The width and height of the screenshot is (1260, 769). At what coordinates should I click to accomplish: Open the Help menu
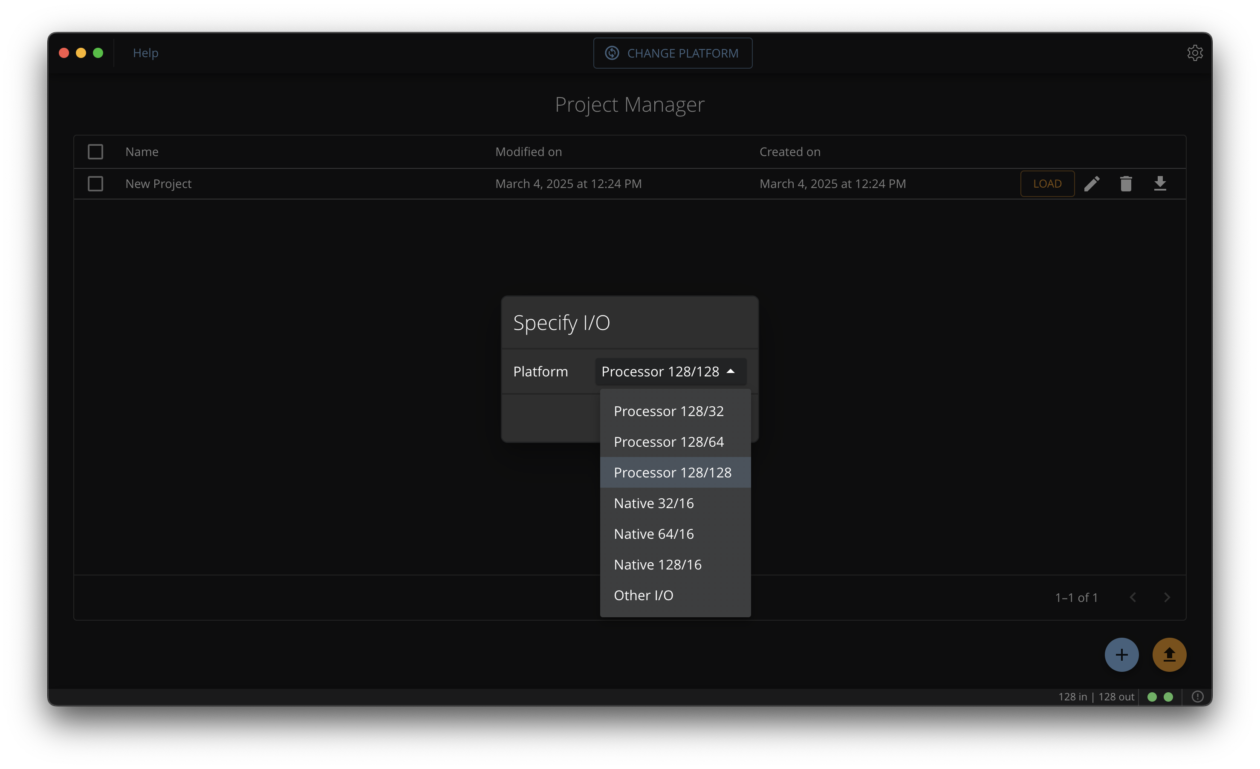coord(146,53)
